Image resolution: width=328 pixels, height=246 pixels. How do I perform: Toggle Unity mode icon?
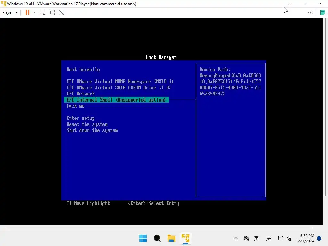coord(61,12)
